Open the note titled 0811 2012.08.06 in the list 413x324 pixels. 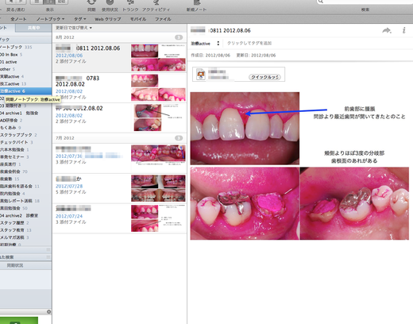click(120, 58)
